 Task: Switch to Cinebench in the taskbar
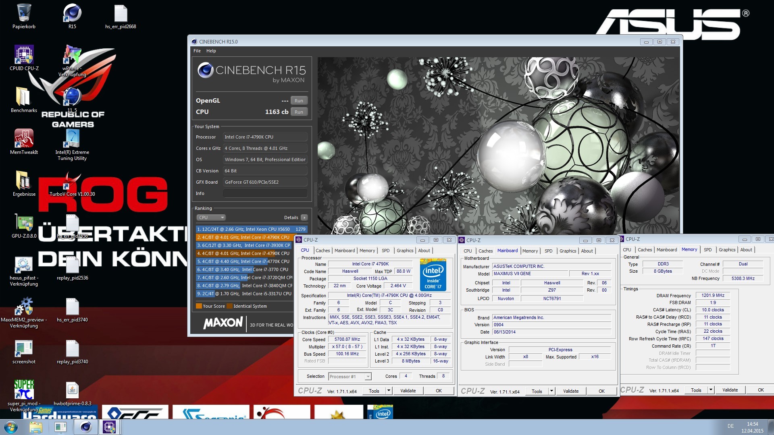[x=86, y=427]
